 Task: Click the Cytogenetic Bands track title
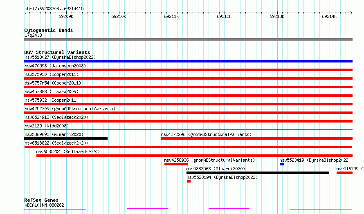(x=49, y=30)
